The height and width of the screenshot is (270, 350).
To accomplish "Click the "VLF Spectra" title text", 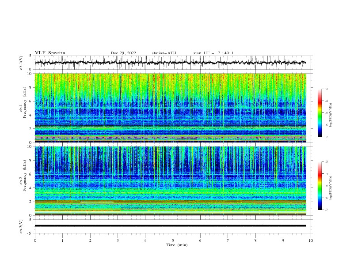I will [x=50, y=53].
